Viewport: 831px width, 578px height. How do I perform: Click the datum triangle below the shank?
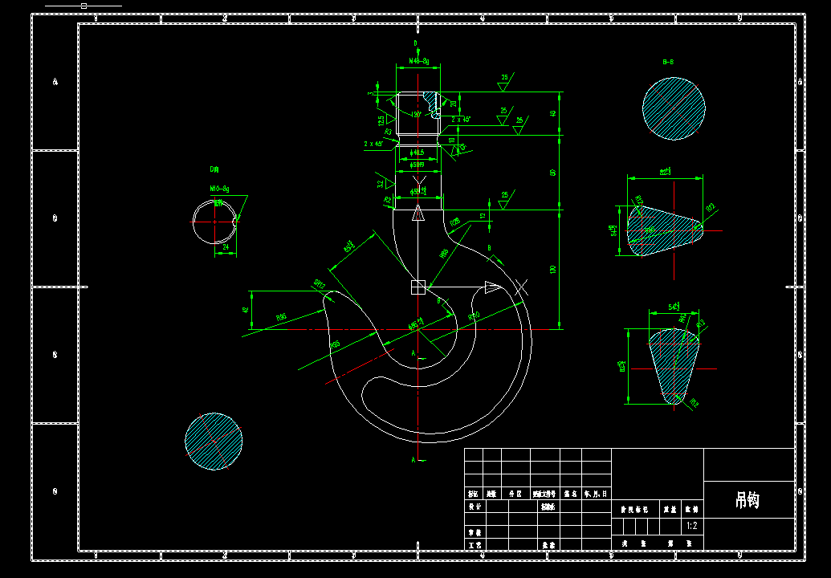418,215
